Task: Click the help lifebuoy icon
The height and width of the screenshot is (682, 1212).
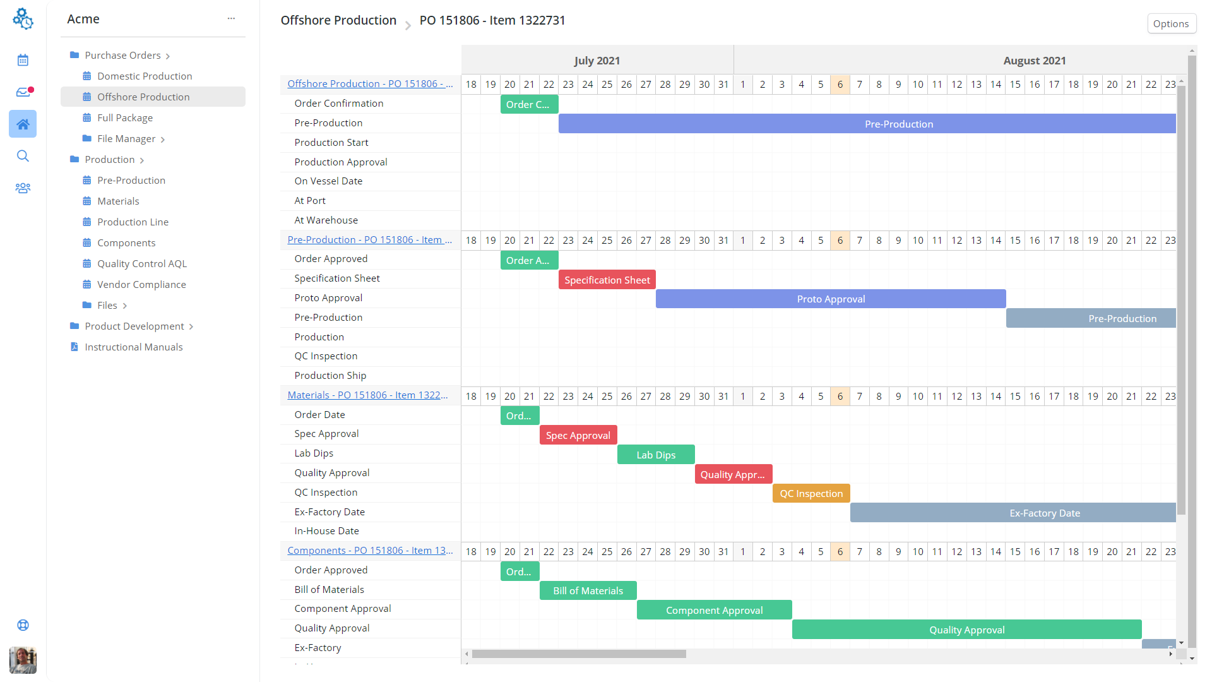Action: click(x=23, y=625)
